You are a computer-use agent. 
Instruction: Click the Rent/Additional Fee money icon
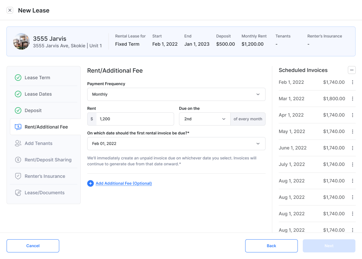[x=18, y=127]
